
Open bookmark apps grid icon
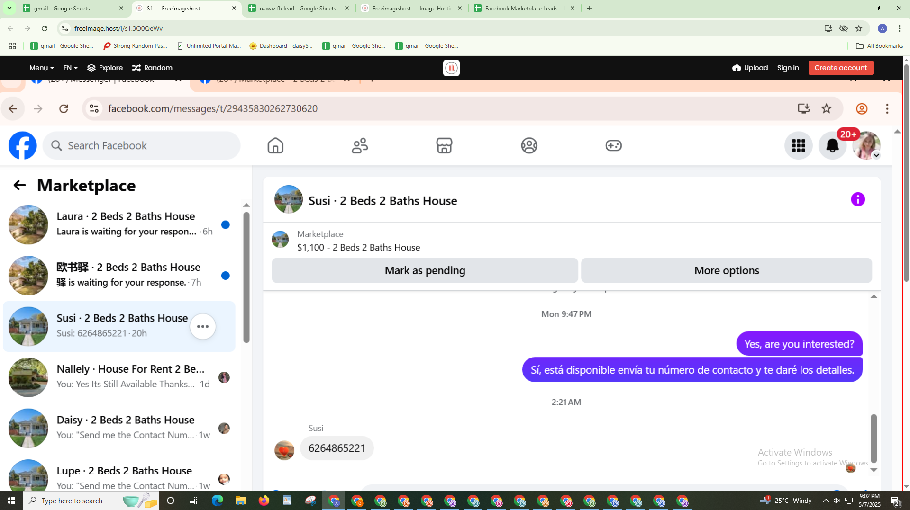click(12, 46)
